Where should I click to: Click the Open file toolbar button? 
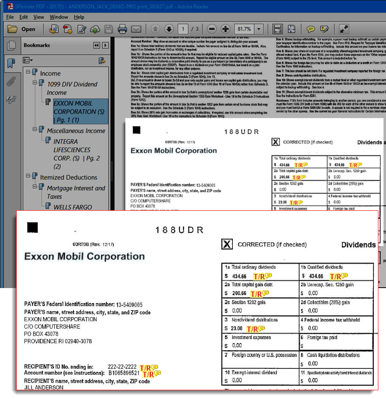(22, 29)
